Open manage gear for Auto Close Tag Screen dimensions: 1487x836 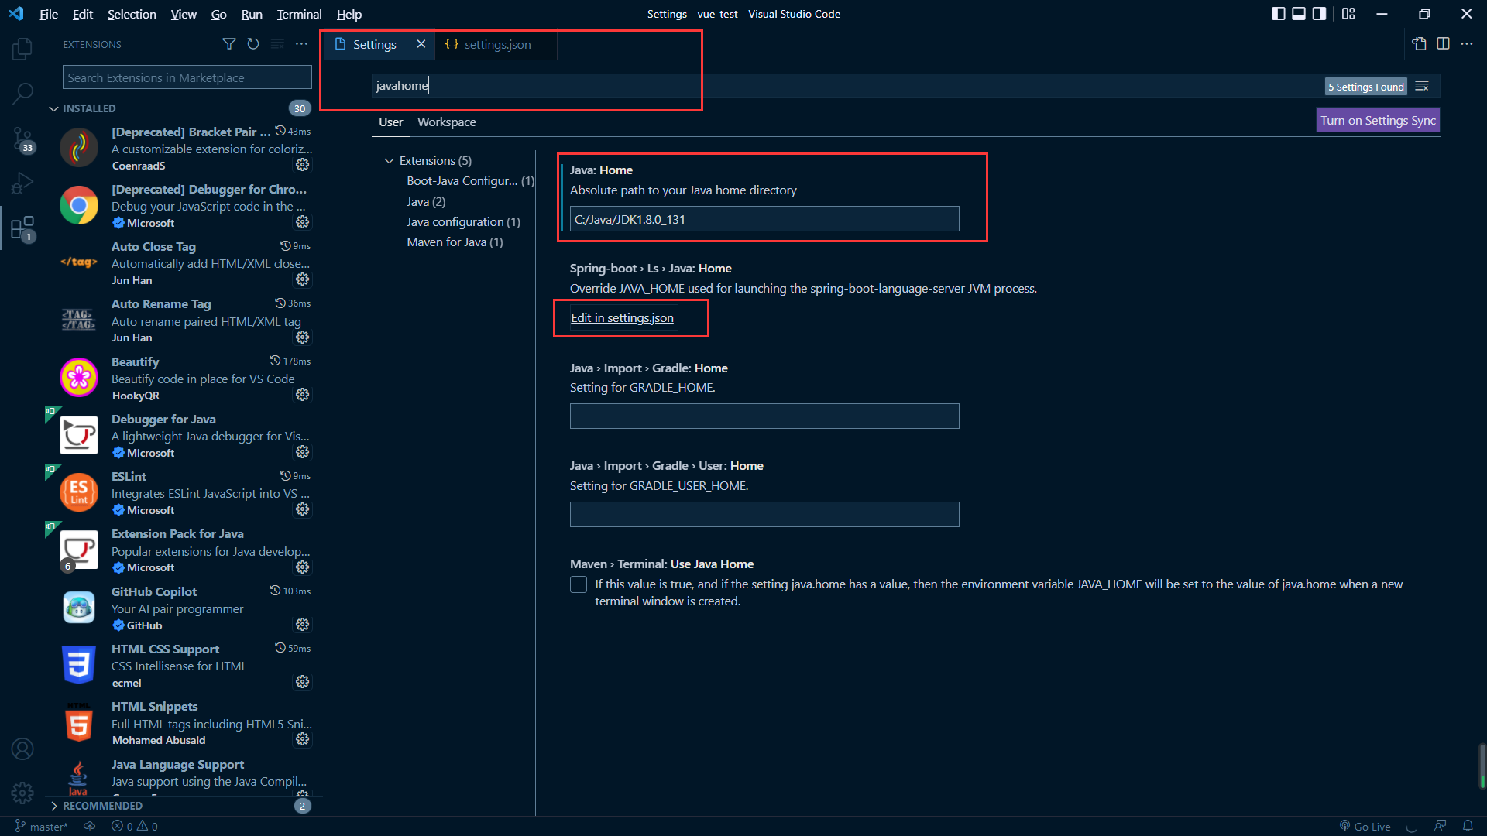[303, 279]
